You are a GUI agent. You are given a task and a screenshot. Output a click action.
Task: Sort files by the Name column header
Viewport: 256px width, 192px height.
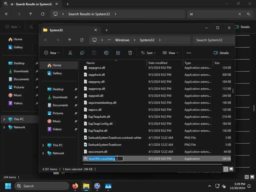[90, 63]
